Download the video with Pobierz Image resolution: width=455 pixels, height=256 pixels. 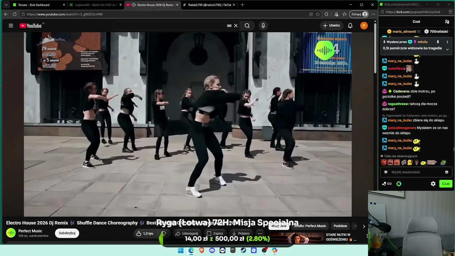point(241,234)
